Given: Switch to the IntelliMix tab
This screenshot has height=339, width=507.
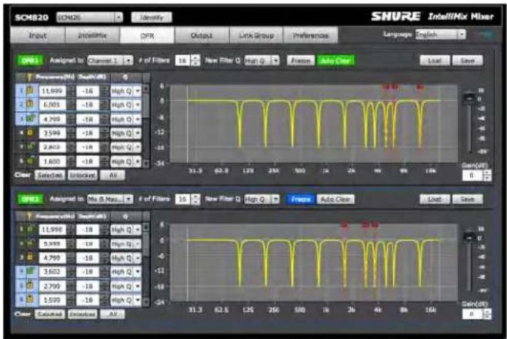Looking at the screenshot, I should click(x=92, y=35).
